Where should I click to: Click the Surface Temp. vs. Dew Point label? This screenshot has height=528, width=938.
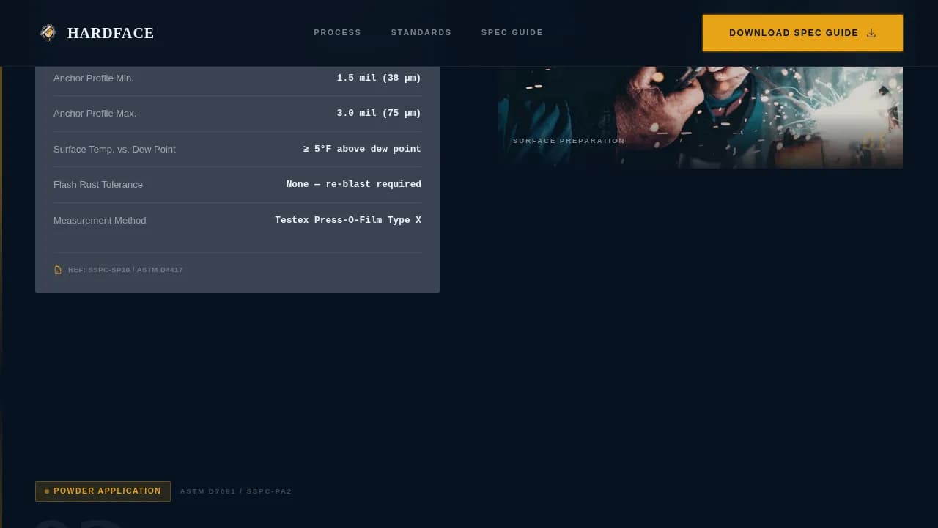(114, 149)
